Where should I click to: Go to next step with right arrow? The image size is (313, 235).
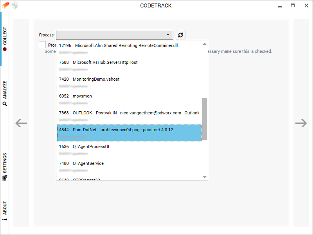(301, 123)
